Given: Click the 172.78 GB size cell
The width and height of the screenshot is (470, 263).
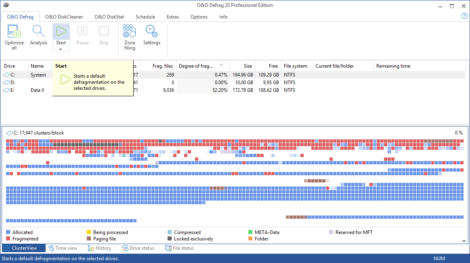Looking at the screenshot, I should tap(243, 90).
